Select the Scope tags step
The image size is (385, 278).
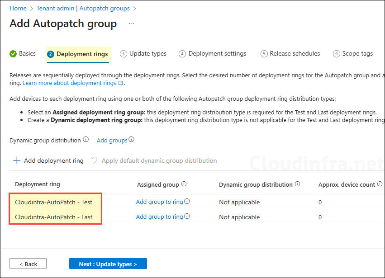(x=353, y=54)
